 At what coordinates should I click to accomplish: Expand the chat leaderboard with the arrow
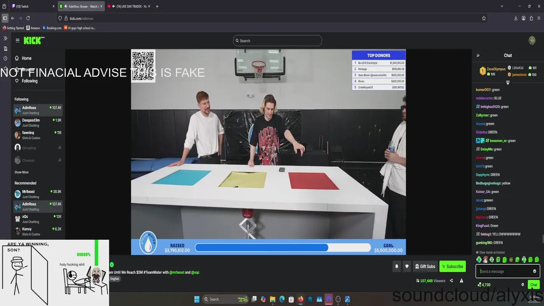click(507, 82)
